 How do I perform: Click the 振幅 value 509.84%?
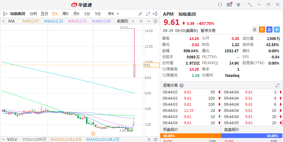pyautogui.click(x=191, y=51)
